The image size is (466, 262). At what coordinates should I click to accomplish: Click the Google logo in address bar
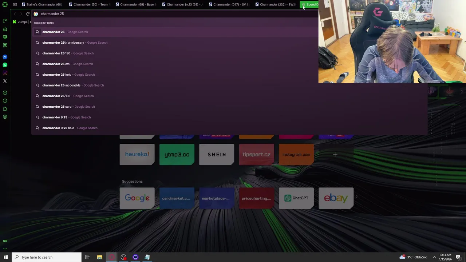tap(36, 14)
